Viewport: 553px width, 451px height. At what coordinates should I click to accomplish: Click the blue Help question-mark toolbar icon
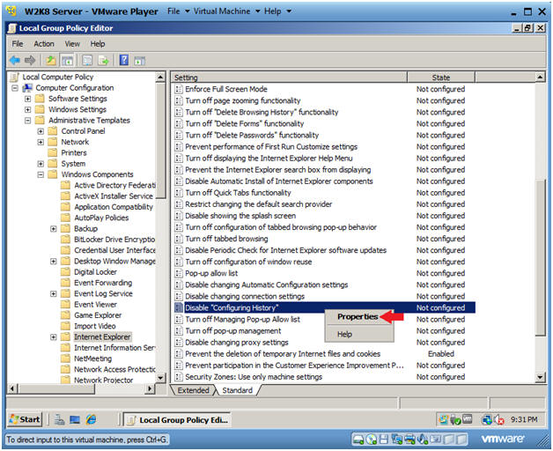tap(124, 60)
